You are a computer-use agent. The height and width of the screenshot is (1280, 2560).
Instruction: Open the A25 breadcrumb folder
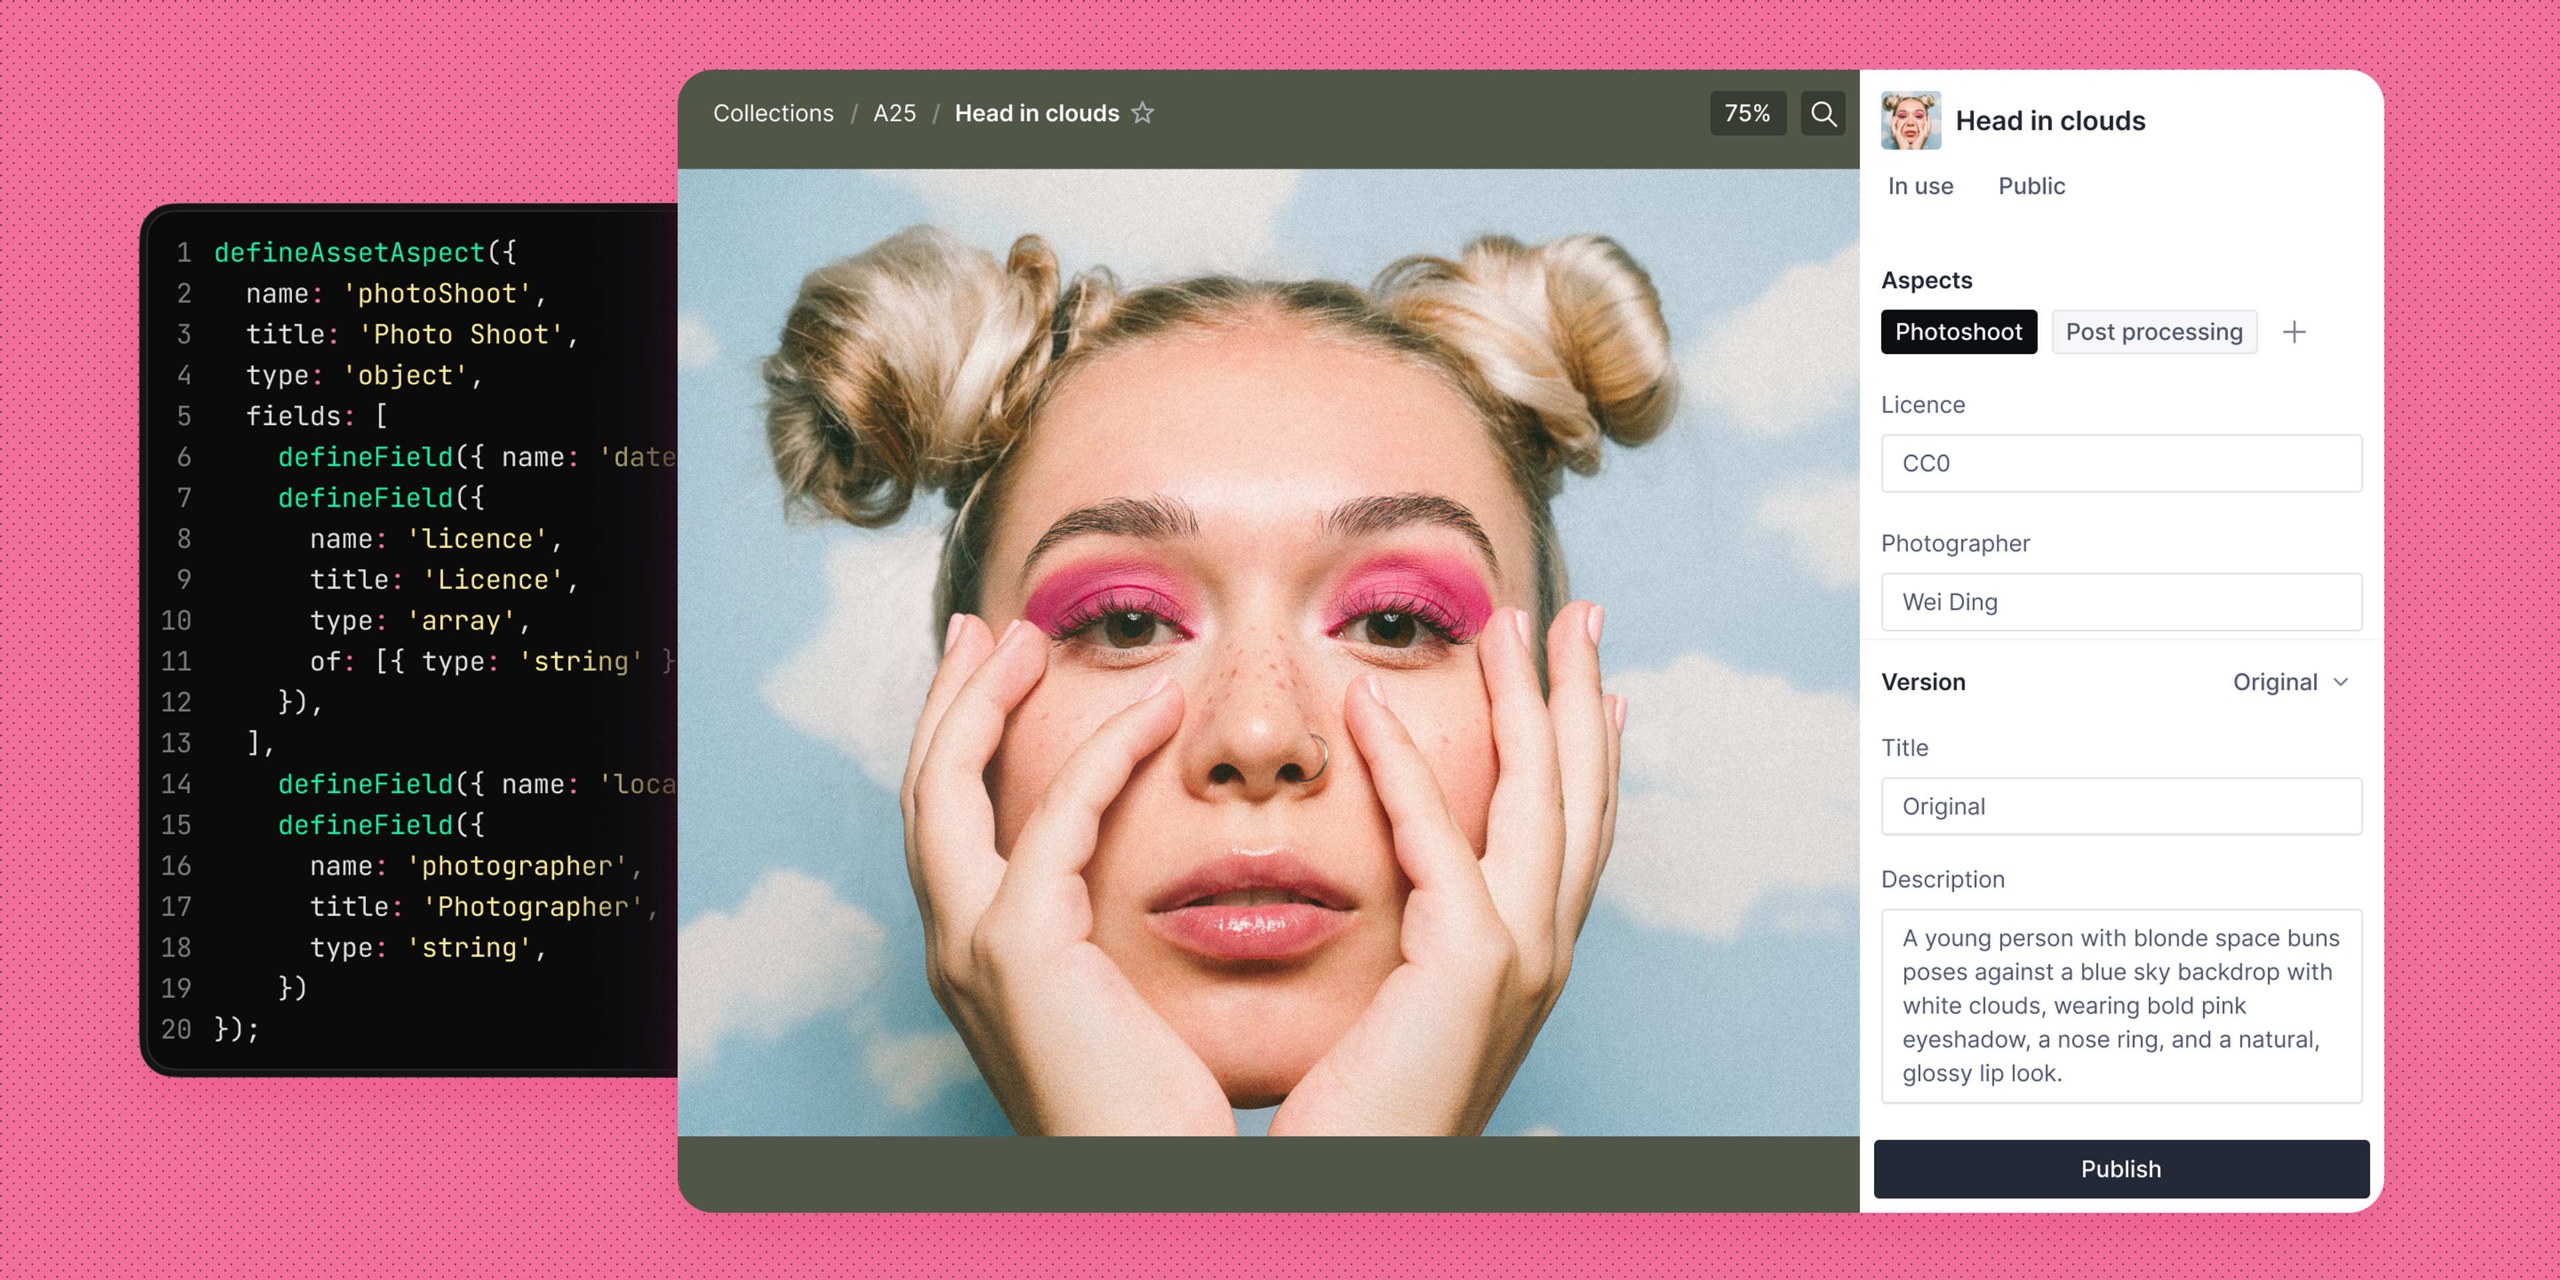[x=895, y=113]
